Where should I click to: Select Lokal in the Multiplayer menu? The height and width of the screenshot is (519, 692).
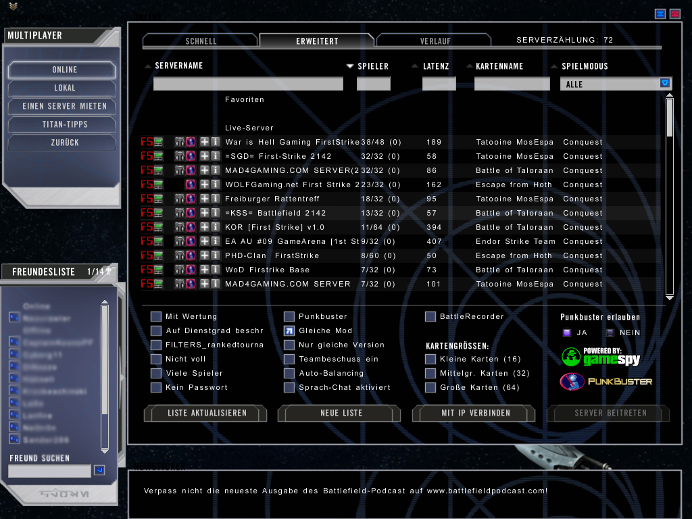tap(62, 88)
